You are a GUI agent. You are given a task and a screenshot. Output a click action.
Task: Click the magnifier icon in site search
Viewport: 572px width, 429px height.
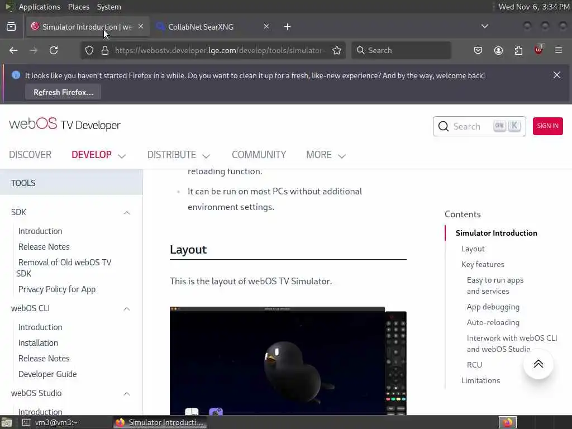coord(443,126)
